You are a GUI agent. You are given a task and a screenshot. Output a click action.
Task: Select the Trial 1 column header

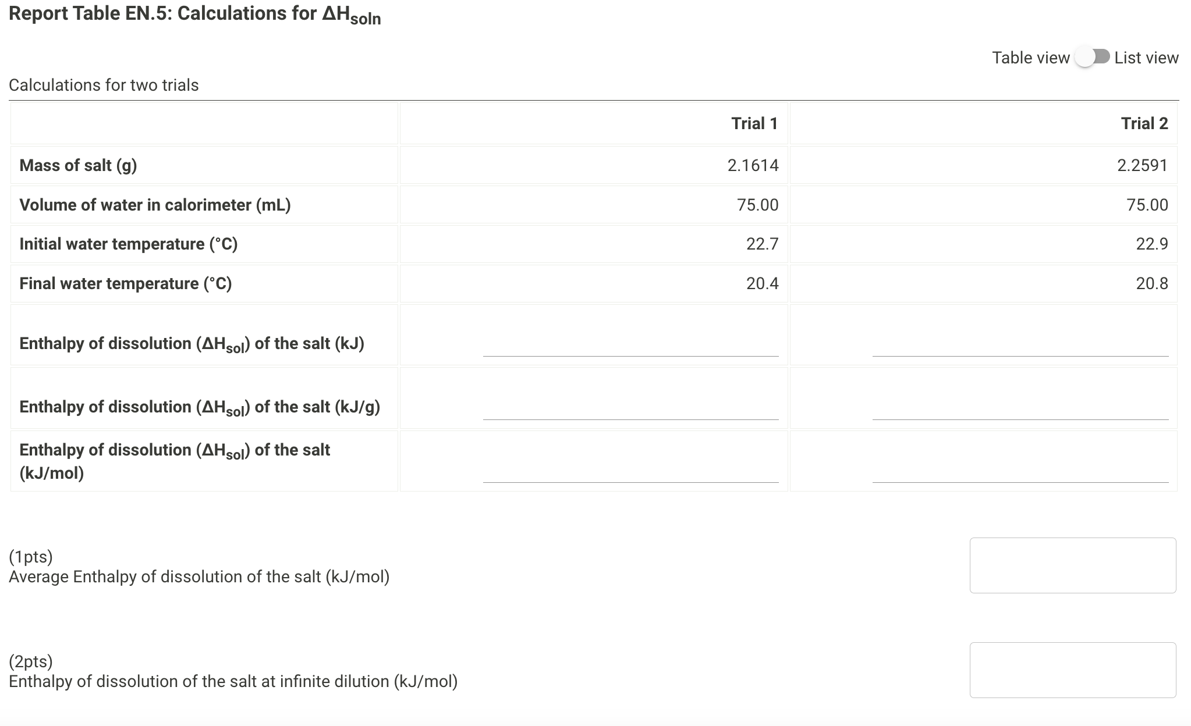click(x=754, y=123)
